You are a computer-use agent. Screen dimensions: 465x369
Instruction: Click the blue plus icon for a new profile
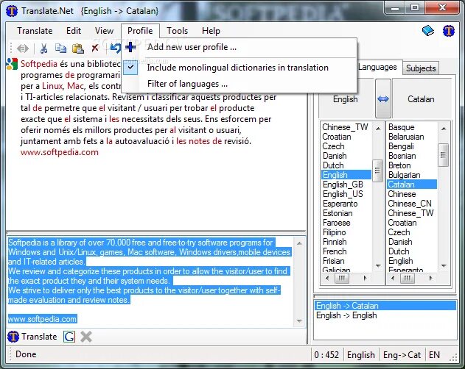(x=130, y=47)
